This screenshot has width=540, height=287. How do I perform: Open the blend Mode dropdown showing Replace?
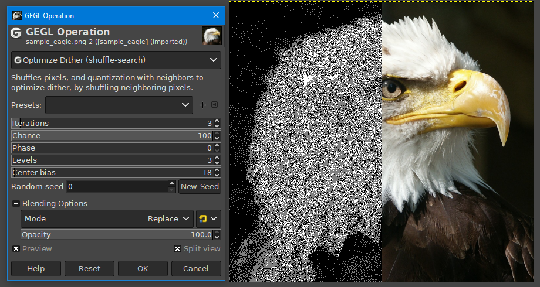coord(107,218)
